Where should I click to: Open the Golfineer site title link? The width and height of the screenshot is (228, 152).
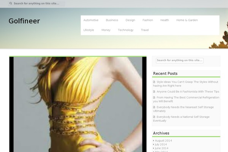click(x=24, y=21)
